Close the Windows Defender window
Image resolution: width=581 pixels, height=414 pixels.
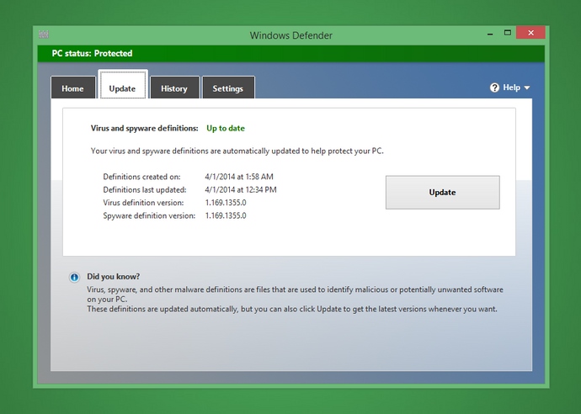click(530, 33)
